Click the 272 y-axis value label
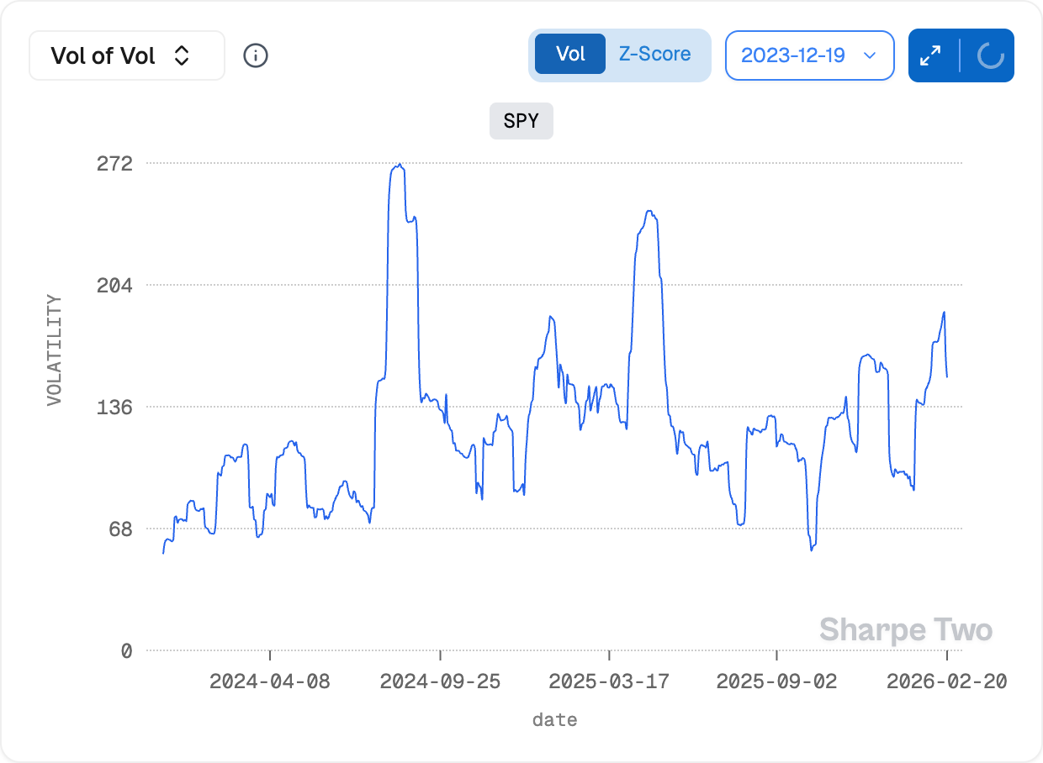Screen dimensions: 1043x763 [114, 163]
